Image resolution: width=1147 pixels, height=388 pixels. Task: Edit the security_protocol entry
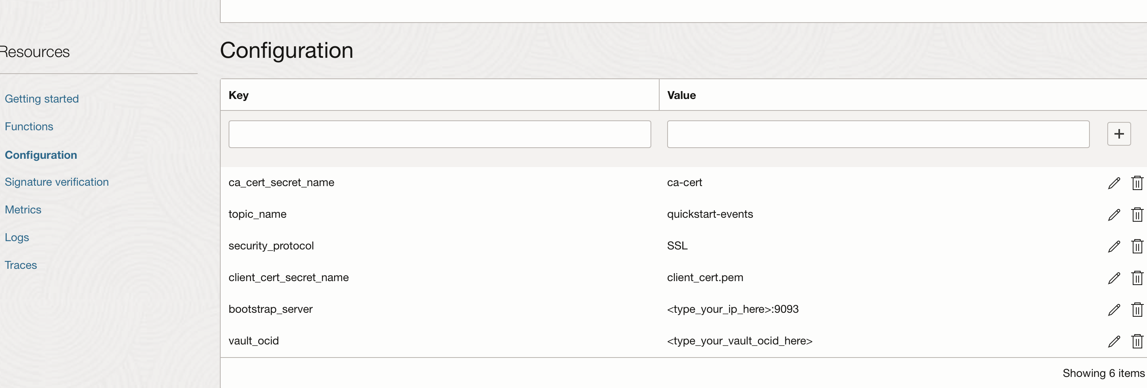tap(1114, 246)
